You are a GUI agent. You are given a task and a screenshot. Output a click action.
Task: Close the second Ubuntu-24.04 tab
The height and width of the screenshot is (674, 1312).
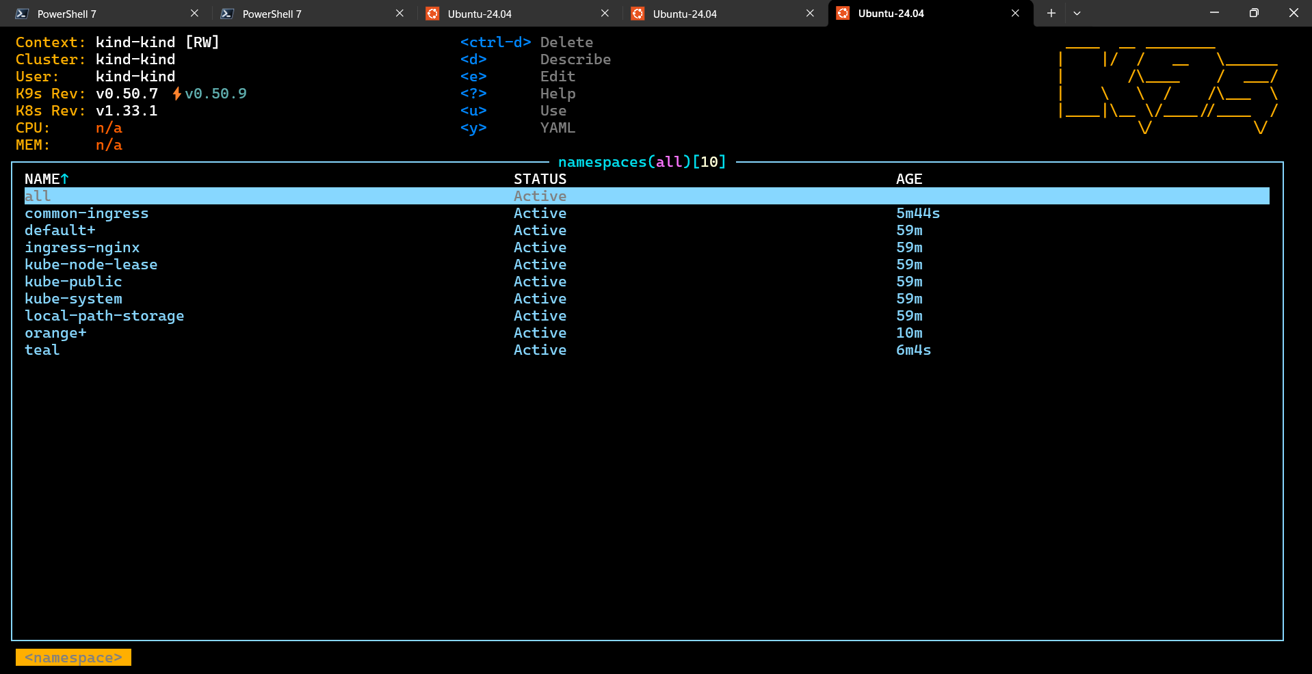(810, 14)
